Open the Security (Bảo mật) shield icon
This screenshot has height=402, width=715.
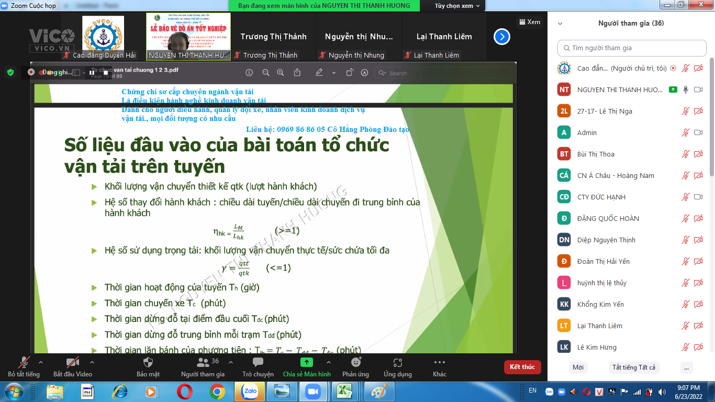pos(148,362)
